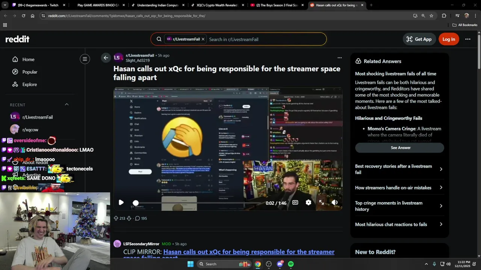The height and width of the screenshot is (270, 481).
Task: Remove the r/LivestreamFail search filter
Action: [x=203, y=39]
